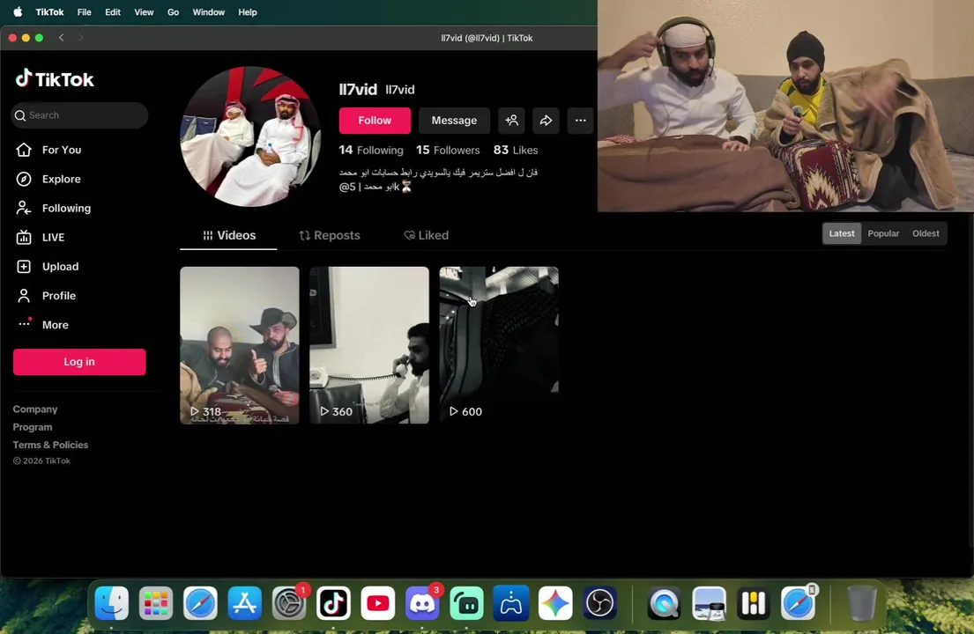The width and height of the screenshot is (974, 634).
Task: Click the share arrow icon
Action: point(546,121)
